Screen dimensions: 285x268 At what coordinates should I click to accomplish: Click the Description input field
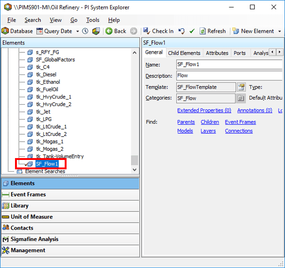pyautogui.click(x=229, y=76)
